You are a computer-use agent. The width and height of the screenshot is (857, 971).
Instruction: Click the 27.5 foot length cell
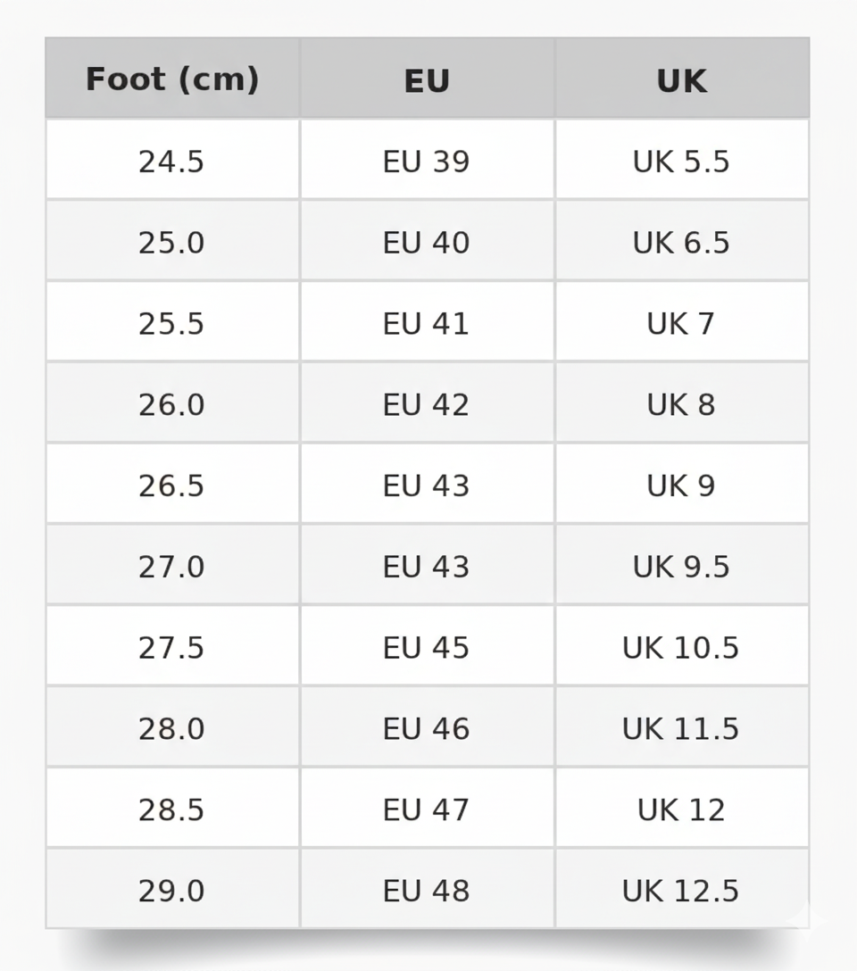[171, 648]
